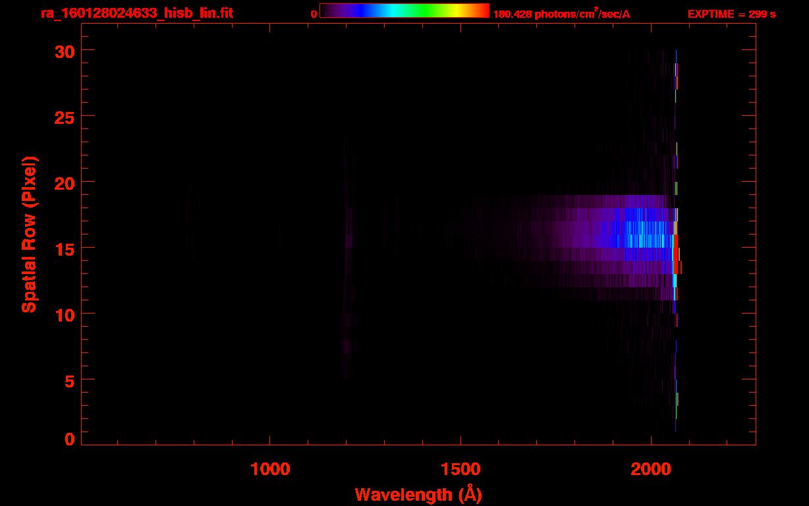This screenshot has width=809, height=506.
Task: Click the bright red peak near 2050 Å
Action: (677, 254)
